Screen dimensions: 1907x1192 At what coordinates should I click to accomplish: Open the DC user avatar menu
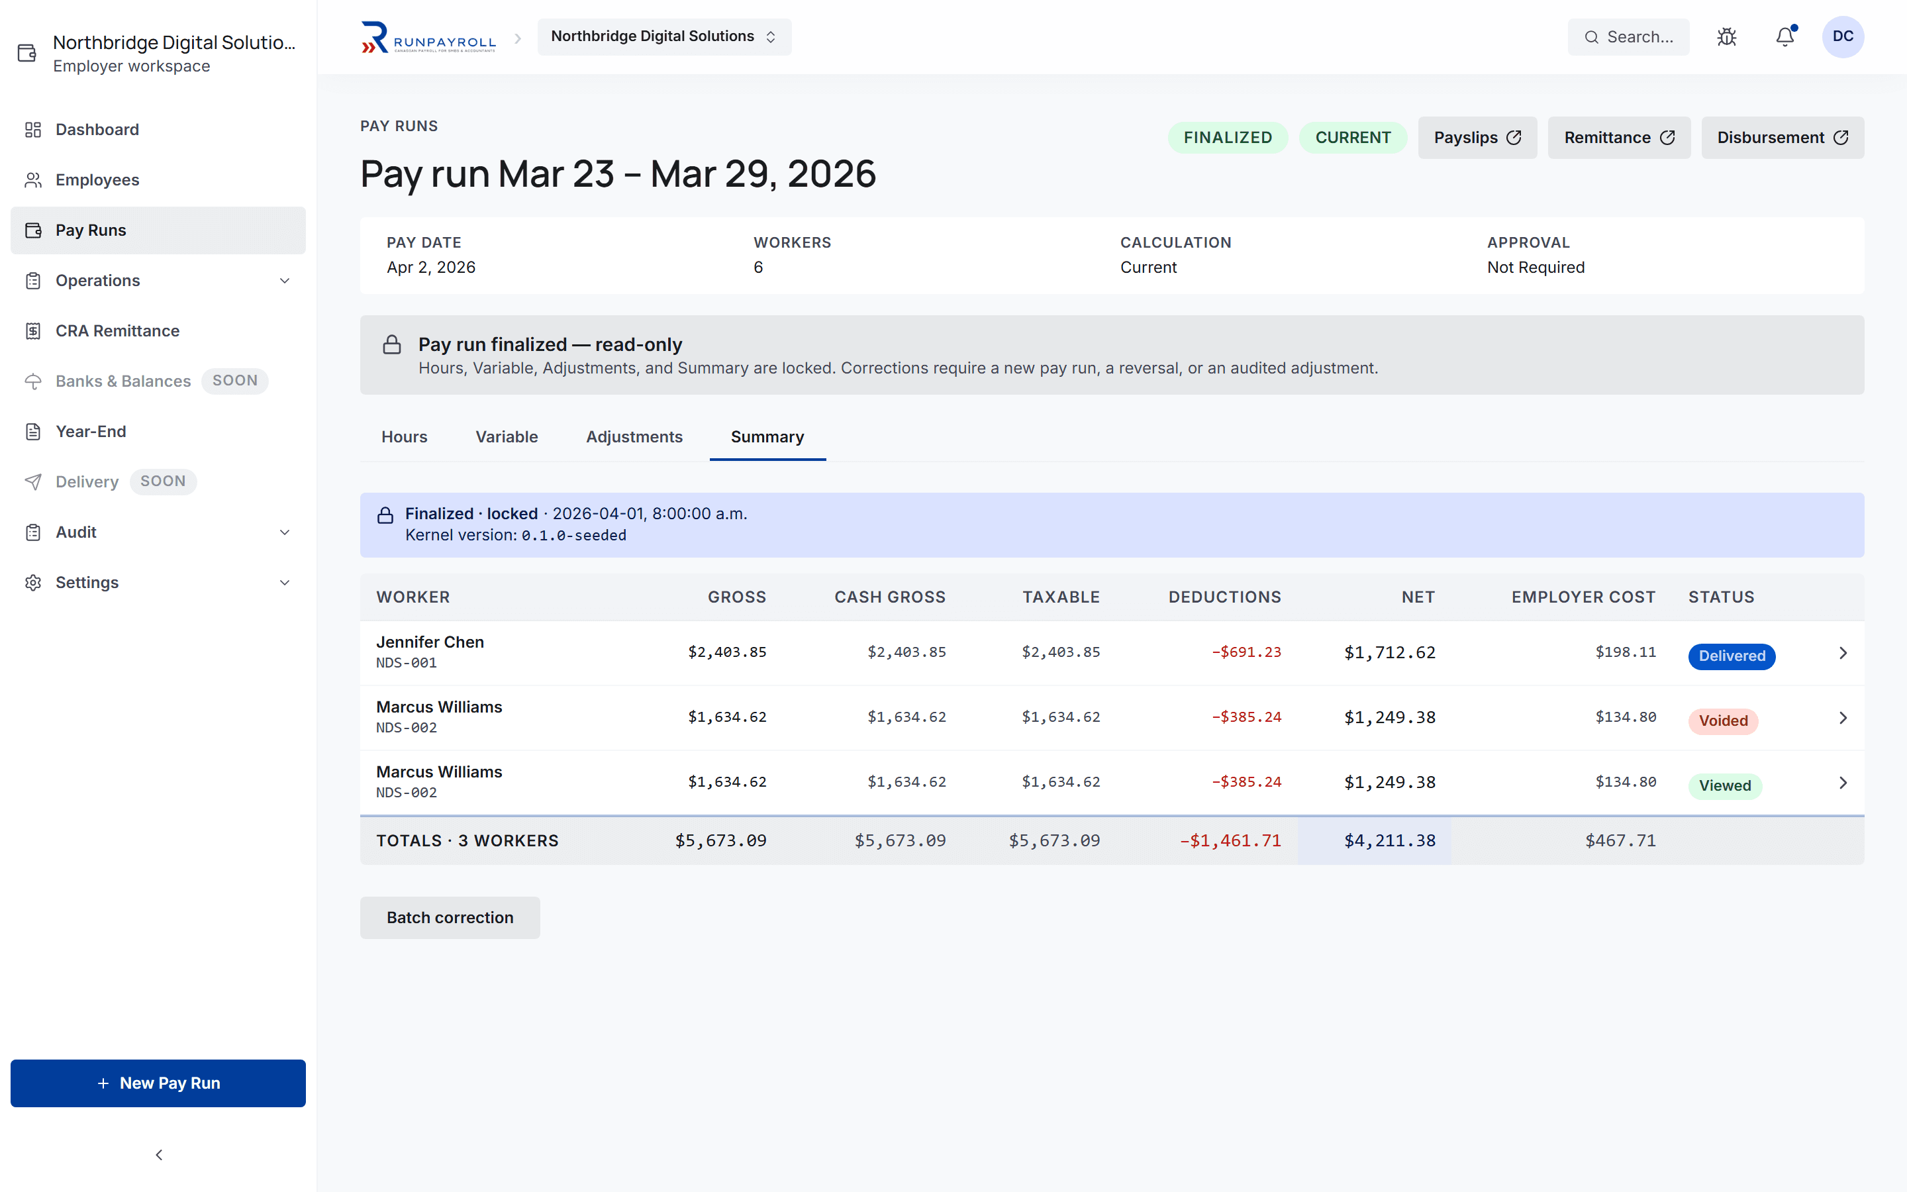coord(1842,37)
